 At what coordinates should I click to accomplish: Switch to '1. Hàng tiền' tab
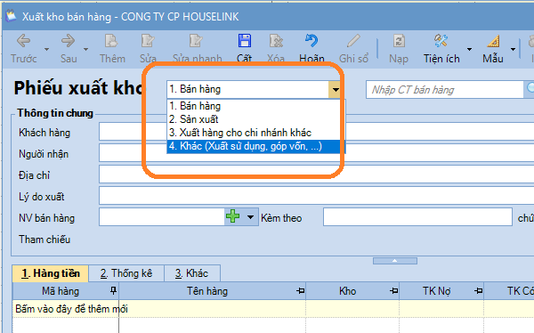click(51, 273)
